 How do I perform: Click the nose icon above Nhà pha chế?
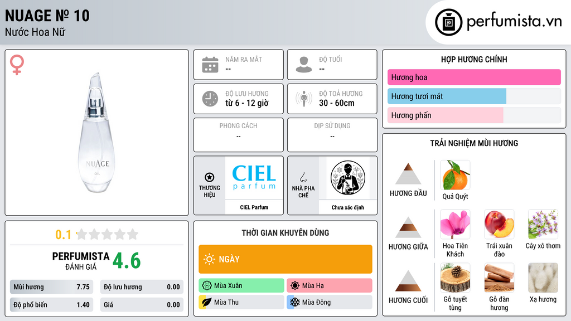tap(303, 177)
